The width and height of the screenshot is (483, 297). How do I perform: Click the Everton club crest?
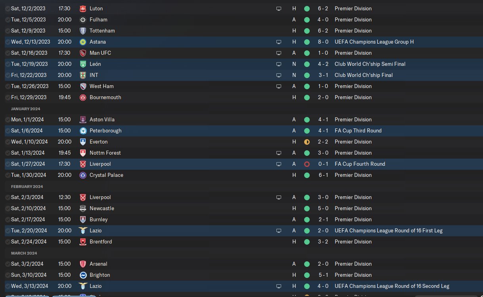(83, 142)
